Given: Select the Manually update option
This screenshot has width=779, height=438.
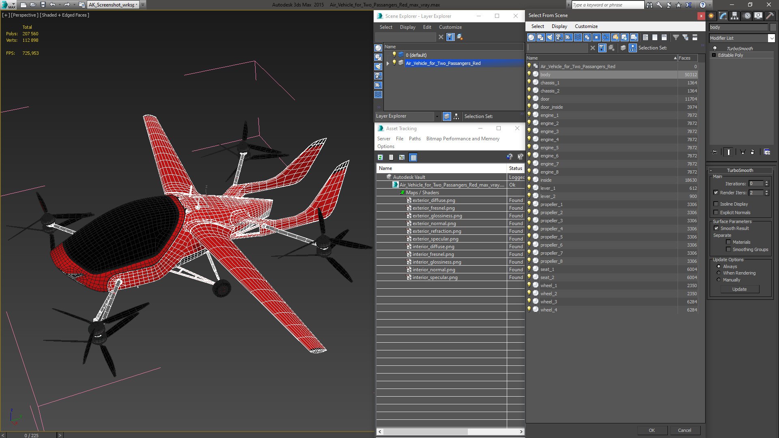Looking at the screenshot, I should tap(719, 280).
